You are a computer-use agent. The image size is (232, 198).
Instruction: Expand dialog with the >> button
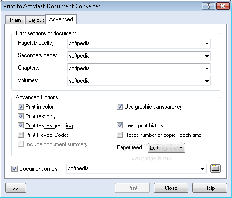16,188
